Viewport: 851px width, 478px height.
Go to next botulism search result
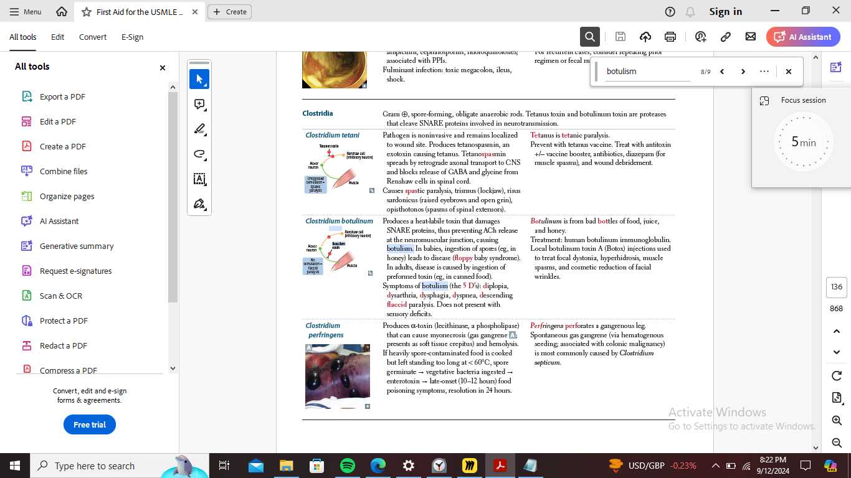click(743, 72)
